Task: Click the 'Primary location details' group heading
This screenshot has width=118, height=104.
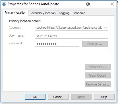Action: tap(25, 21)
